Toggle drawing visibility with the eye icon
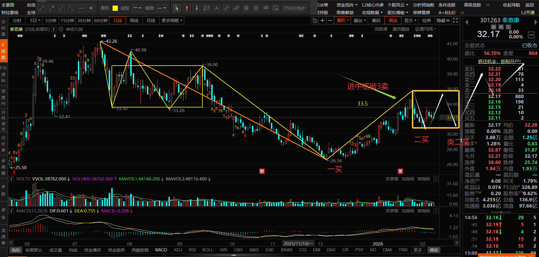Image resolution: width=539 pixels, height=257 pixels. tap(266, 8)
